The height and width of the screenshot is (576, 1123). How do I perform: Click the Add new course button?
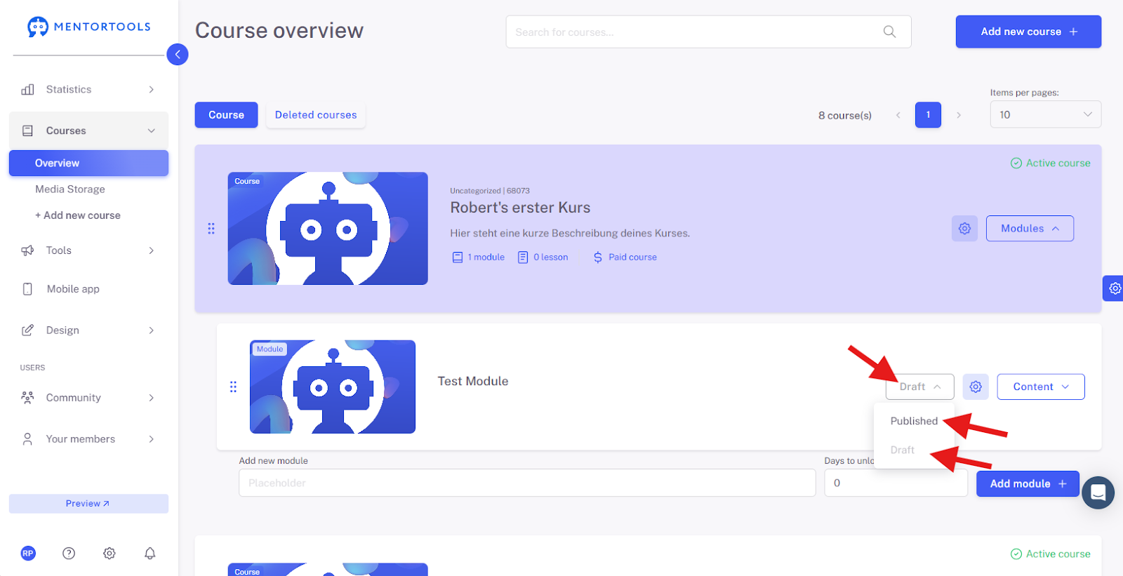(x=1028, y=32)
